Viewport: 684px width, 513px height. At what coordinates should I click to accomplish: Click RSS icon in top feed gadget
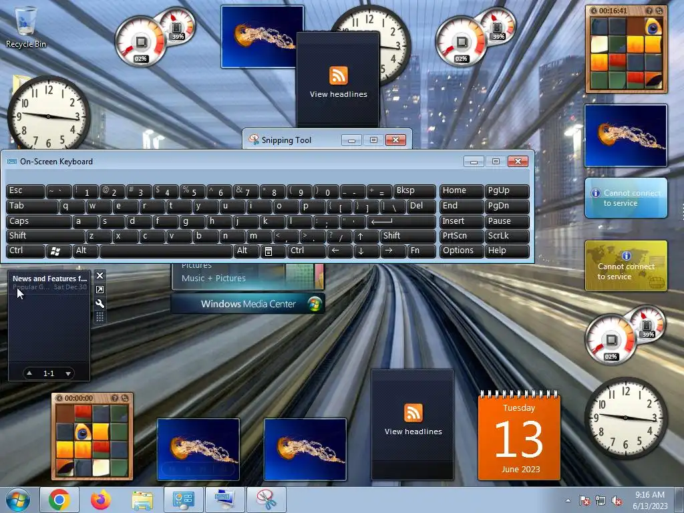click(339, 75)
